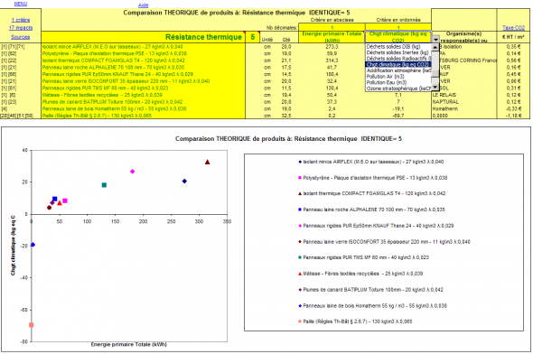Select the 'NAPTURAL' organisme cell
Screen dimensions: 533x354
pyautogui.click(x=464, y=102)
